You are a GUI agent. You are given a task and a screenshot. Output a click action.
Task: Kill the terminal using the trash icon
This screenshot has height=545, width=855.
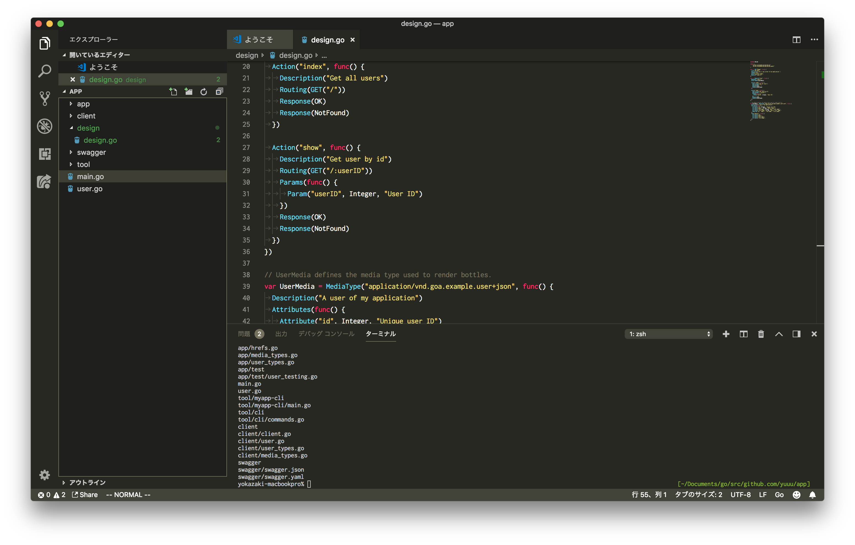[761, 334]
